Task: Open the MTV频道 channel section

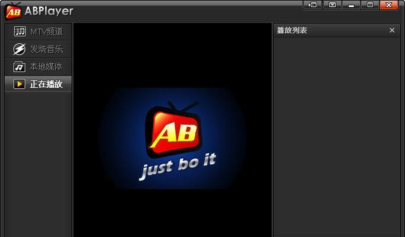Action: click(x=38, y=31)
